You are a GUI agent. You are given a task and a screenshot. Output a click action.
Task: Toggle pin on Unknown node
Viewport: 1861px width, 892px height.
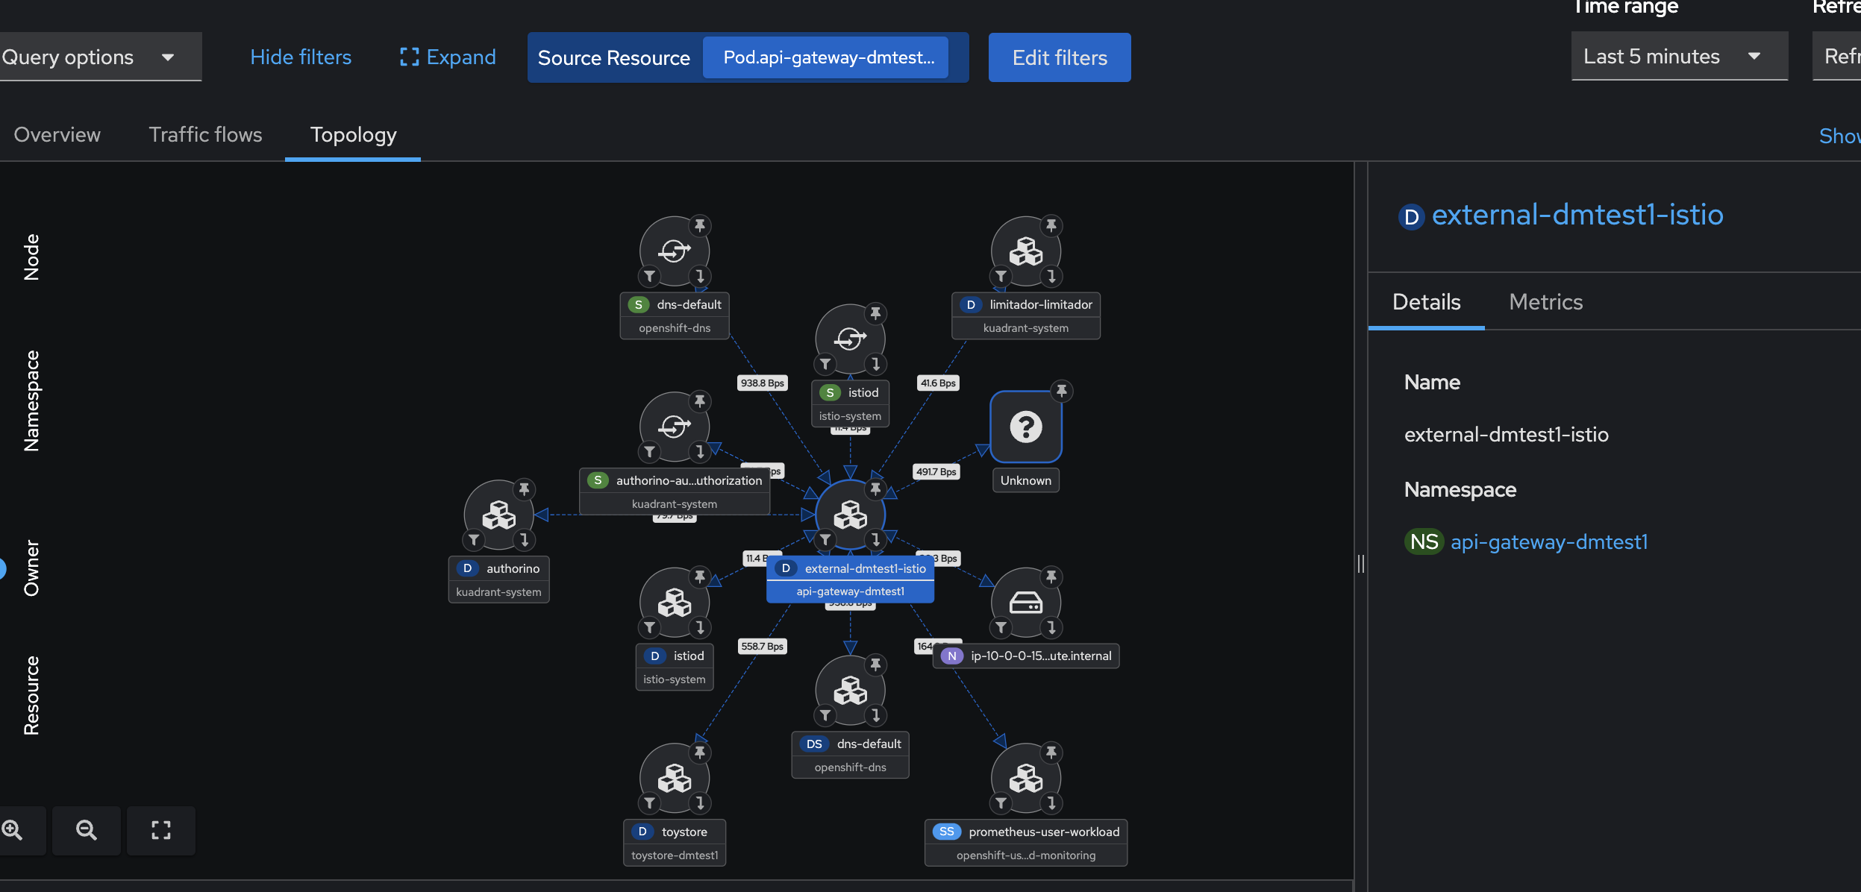[x=1061, y=391]
